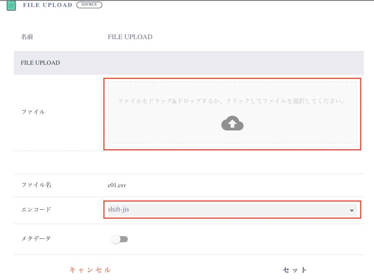The height and width of the screenshot is (280, 374).
Task: Click the empty row below the file dropzone
Action: 189,162
